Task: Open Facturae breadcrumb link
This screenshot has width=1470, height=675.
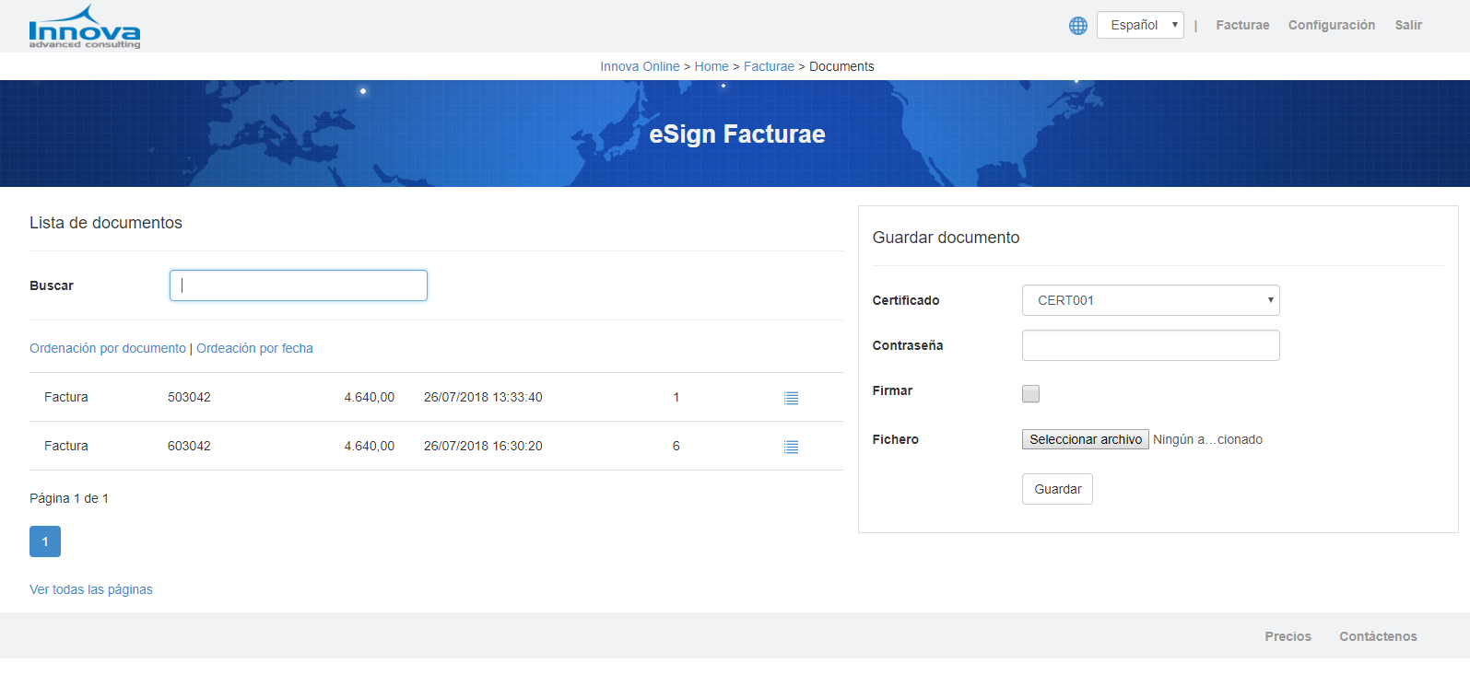Action: tap(769, 66)
